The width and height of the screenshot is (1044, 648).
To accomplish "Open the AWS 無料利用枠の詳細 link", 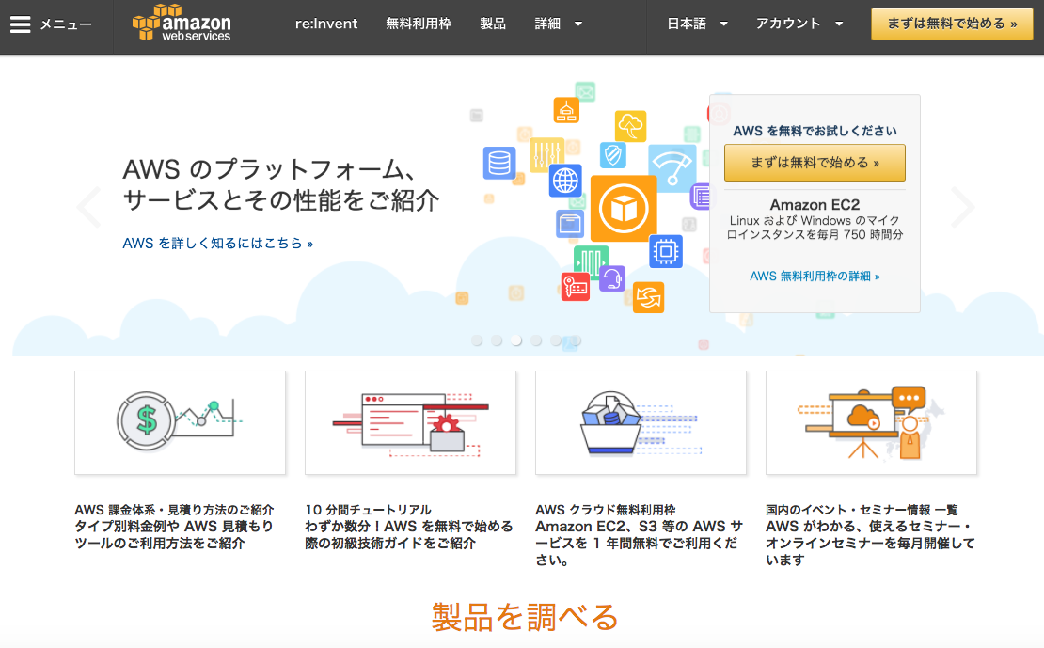I will point(815,277).
